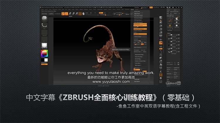Image resolution: width=220 pixels, height=123 pixels.
Task: Expand the Vector Disp Map export options
Action: pos(139,57)
